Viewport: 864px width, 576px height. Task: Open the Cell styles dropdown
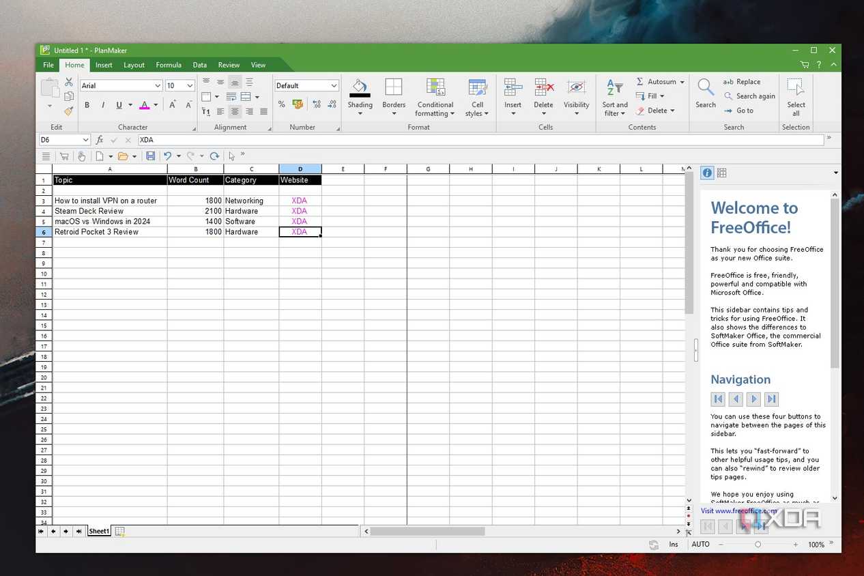(x=477, y=97)
